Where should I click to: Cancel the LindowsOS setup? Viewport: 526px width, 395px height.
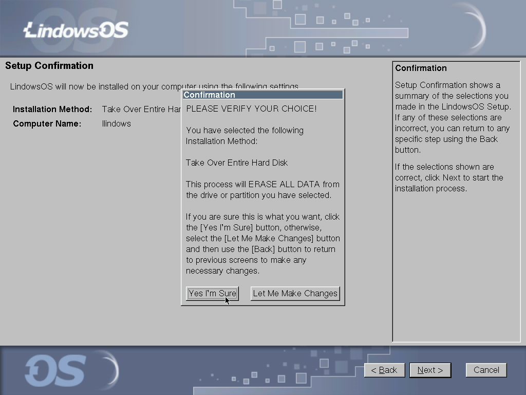click(x=486, y=370)
